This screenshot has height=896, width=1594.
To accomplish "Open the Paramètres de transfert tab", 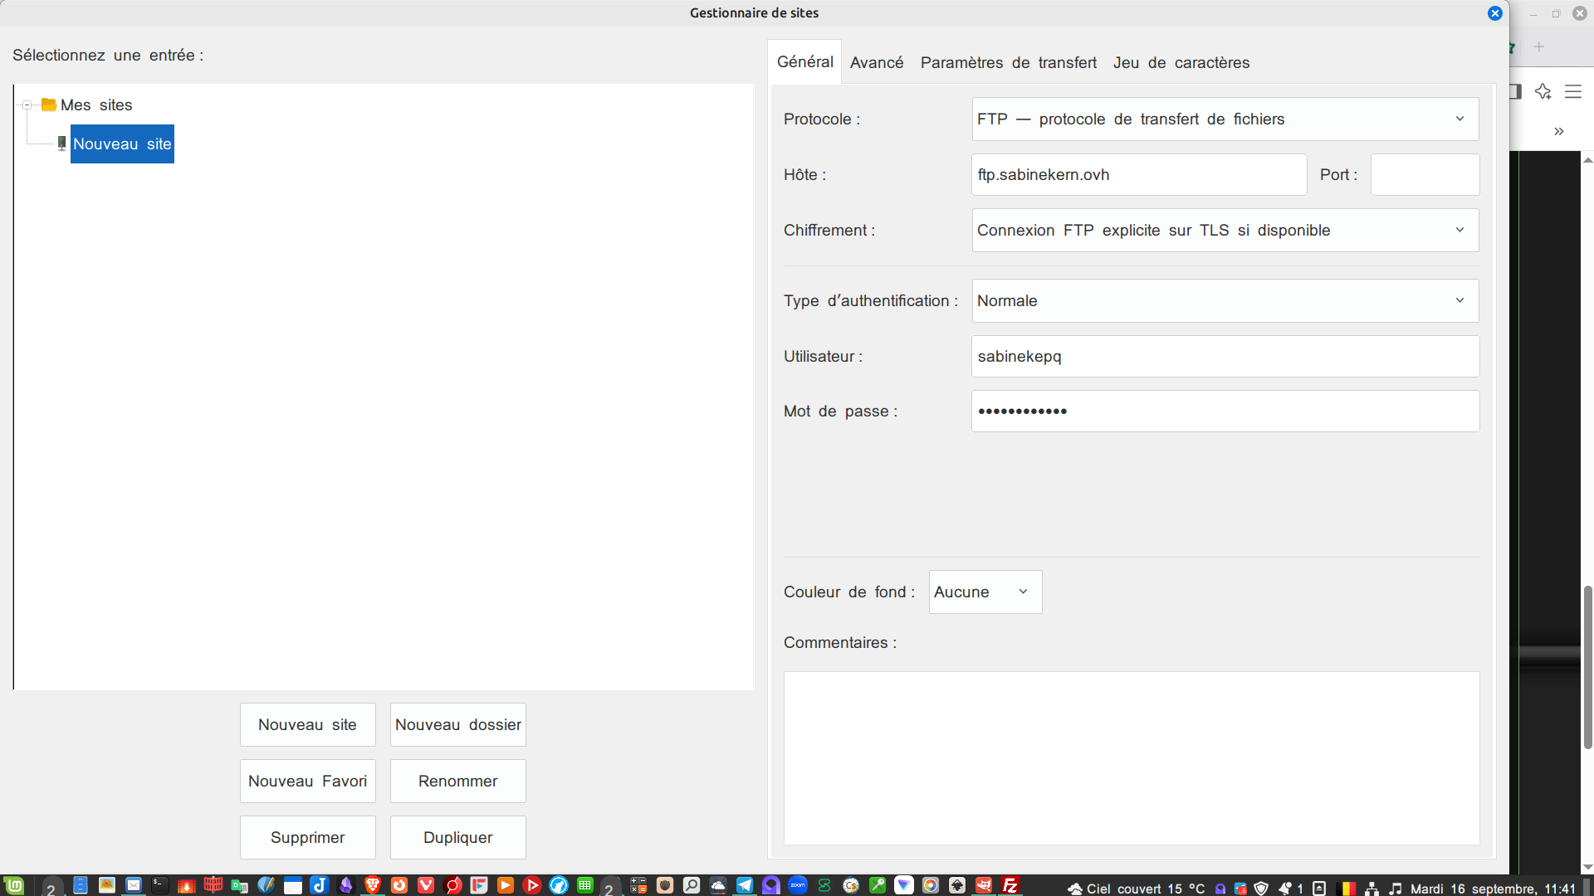I will tap(1008, 63).
